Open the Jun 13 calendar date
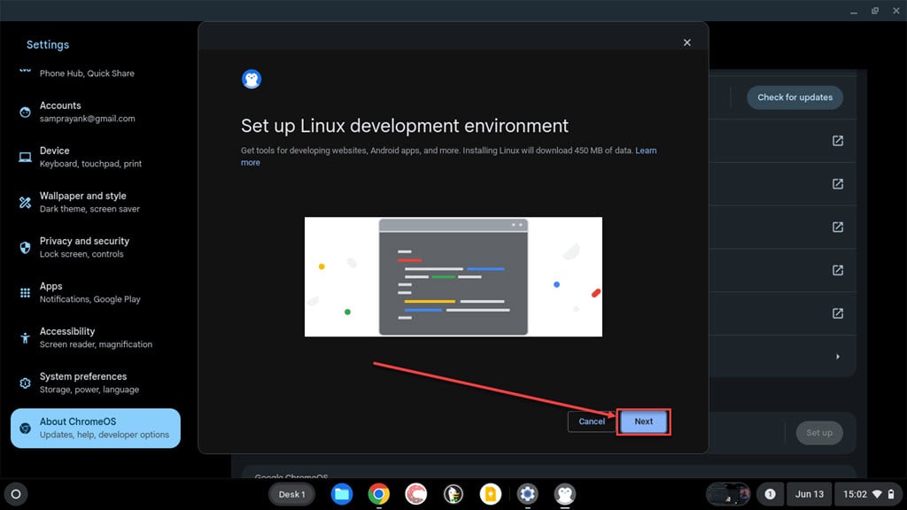Image resolution: width=907 pixels, height=510 pixels. 809,494
